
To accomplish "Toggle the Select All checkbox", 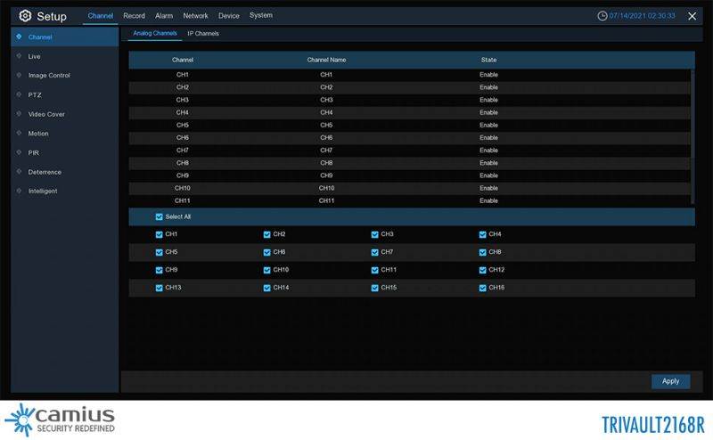I will tap(159, 216).
